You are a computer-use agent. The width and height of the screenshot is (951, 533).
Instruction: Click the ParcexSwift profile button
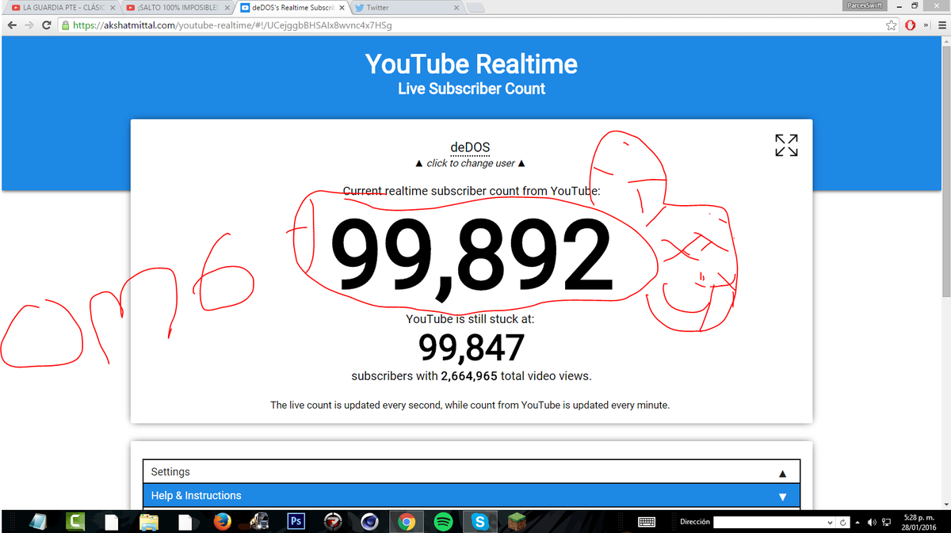[x=866, y=6]
